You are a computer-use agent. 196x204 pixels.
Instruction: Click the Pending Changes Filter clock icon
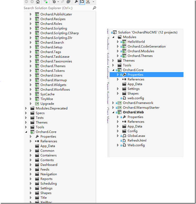pyautogui.click(x=54, y=2)
